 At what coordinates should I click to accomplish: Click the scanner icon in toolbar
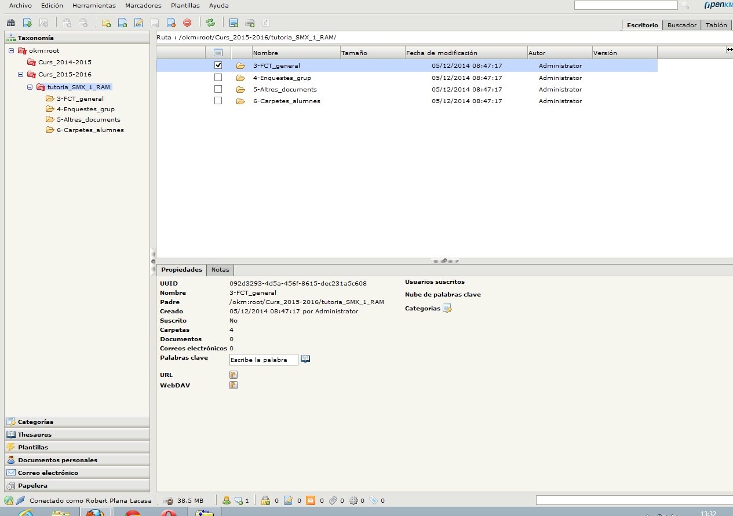(x=250, y=23)
